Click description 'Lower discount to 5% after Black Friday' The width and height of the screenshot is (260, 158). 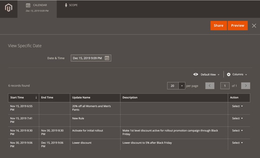click(147, 143)
